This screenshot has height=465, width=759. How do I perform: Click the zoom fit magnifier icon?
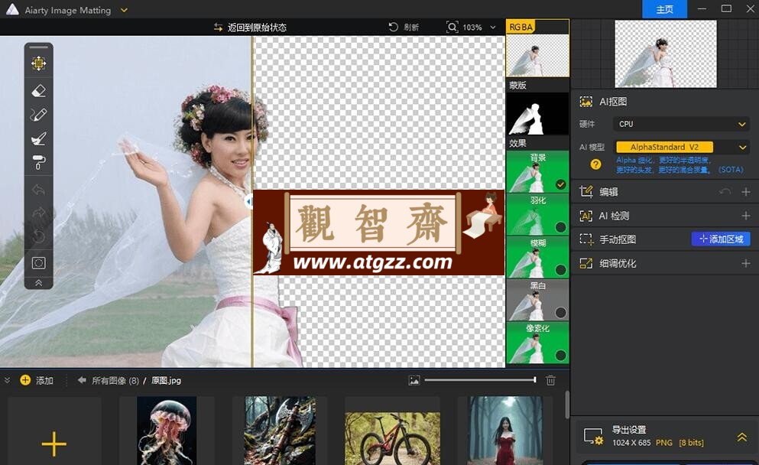pyautogui.click(x=452, y=27)
